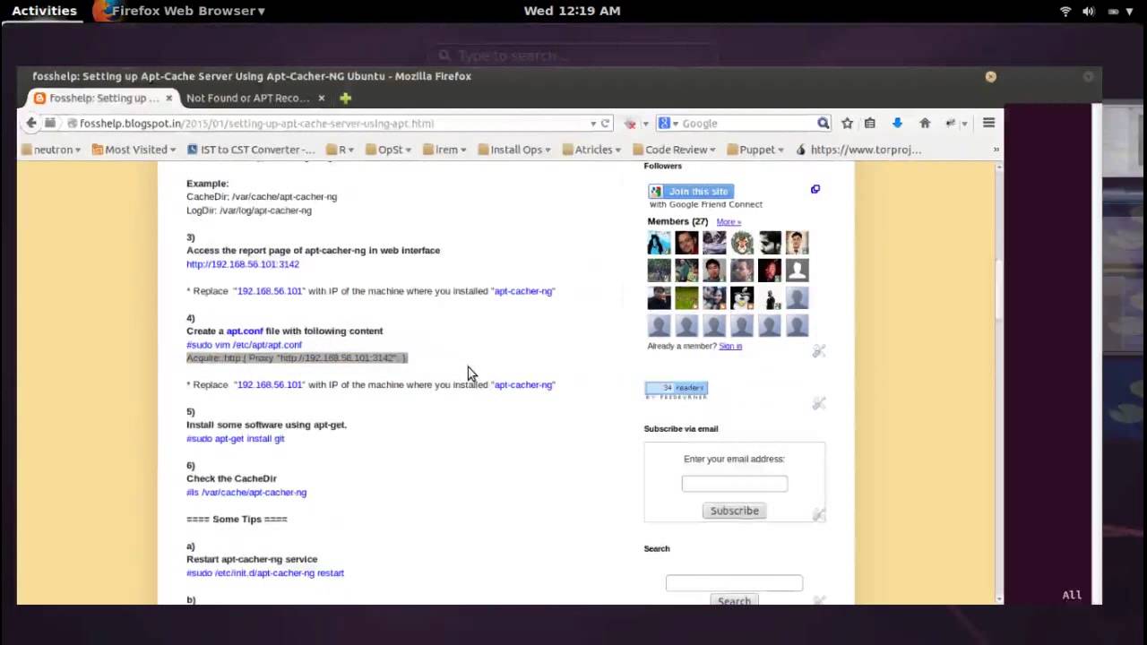Viewport: 1147px width, 645px height.
Task: Click the More » members link
Action: (729, 221)
